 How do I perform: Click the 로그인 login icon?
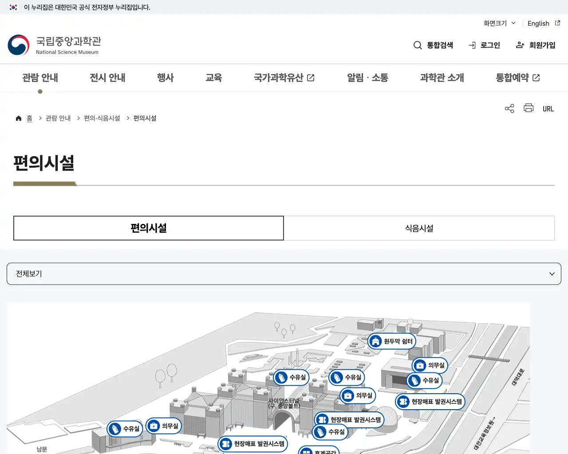pos(471,45)
